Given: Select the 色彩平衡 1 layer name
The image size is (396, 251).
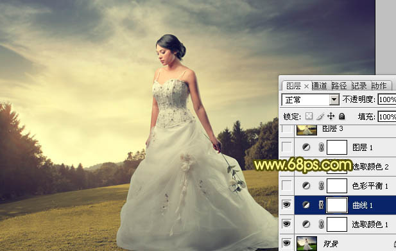Looking at the screenshot, I should coord(370,186).
